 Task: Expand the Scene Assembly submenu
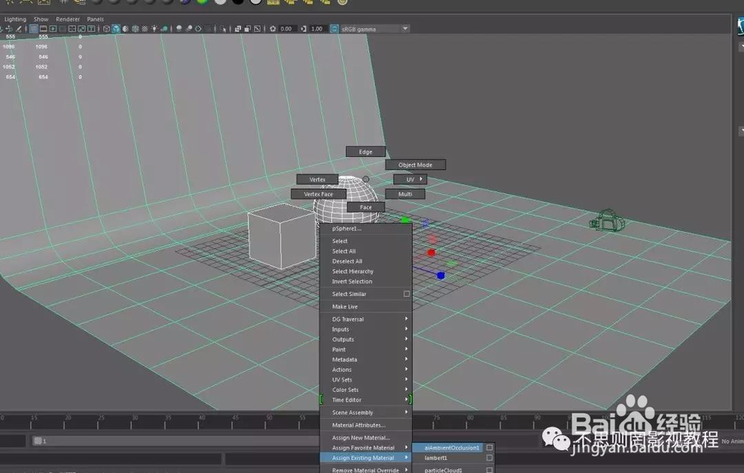[x=365, y=412]
